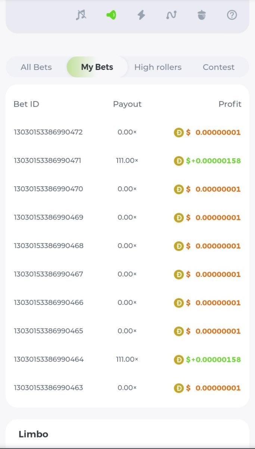Switch to the All Bets tab

[36, 67]
